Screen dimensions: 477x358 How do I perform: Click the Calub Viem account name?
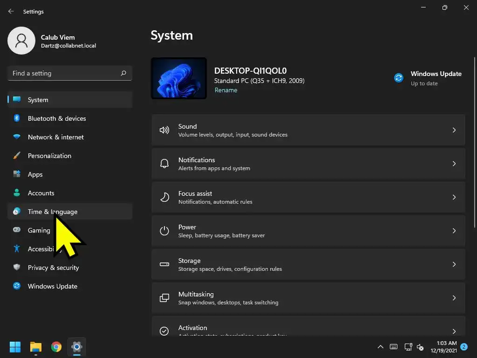click(x=58, y=37)
